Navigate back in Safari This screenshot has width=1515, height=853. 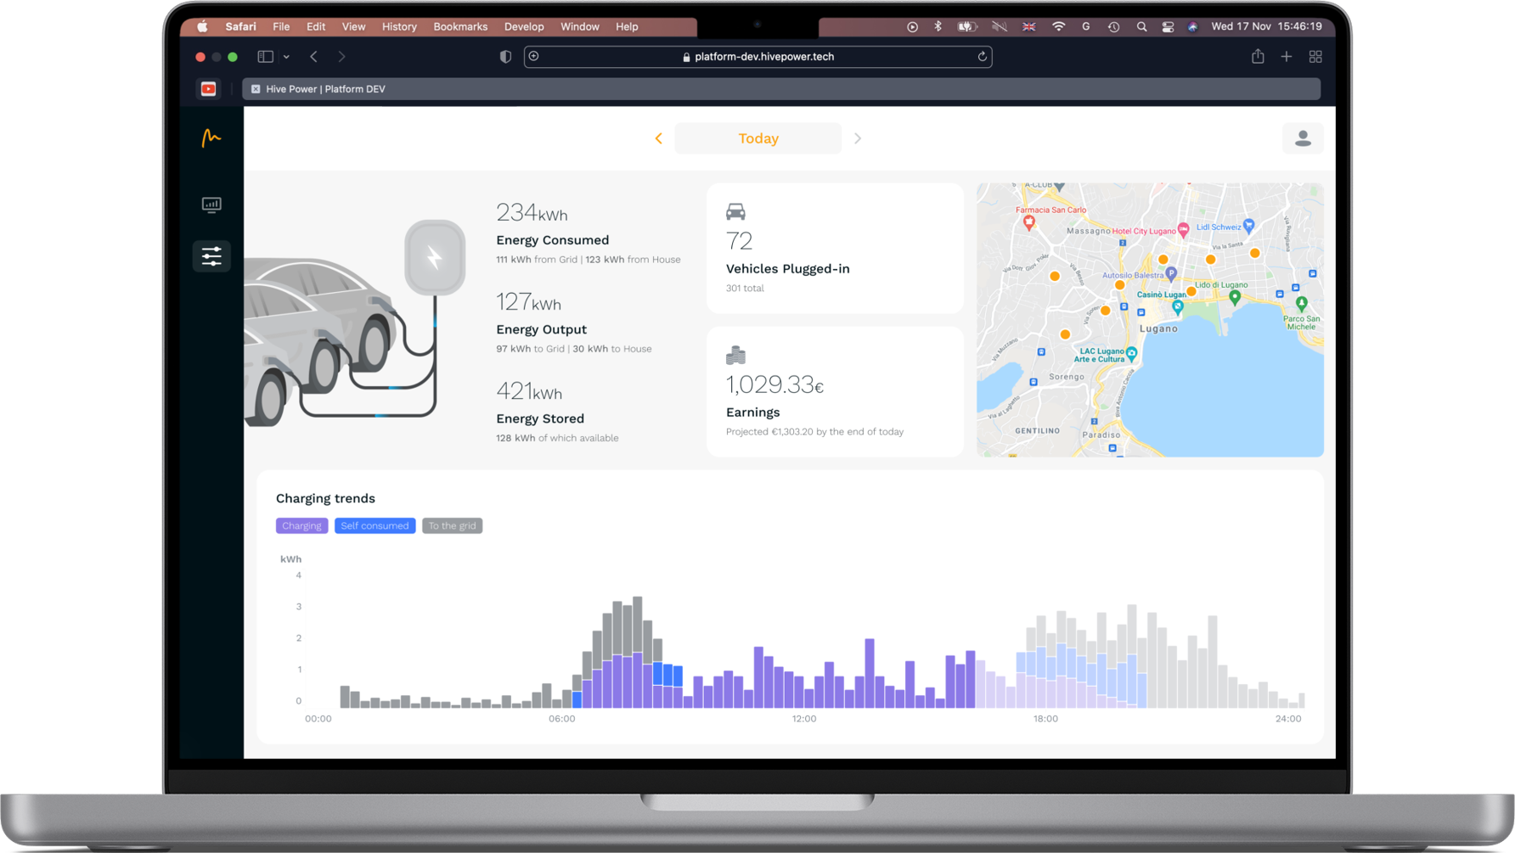pyautogui.click(x=313, y=57)
